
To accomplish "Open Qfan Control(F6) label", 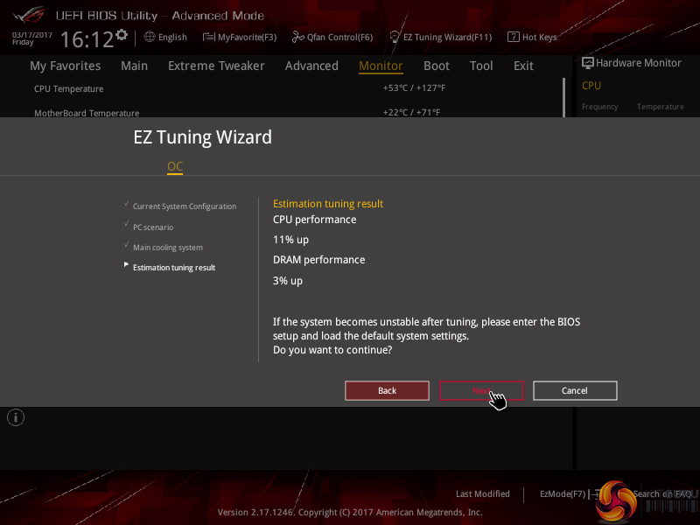I will 339,37.
